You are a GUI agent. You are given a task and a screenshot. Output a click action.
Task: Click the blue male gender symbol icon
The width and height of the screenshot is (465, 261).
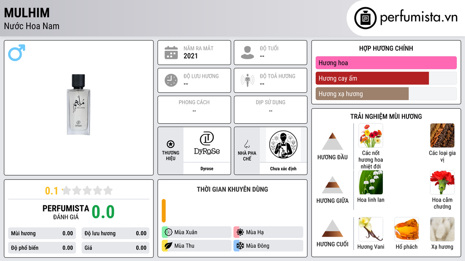[17, 53]
